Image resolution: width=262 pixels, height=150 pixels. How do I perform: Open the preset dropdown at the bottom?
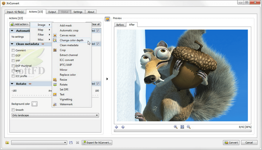(39, 143)
